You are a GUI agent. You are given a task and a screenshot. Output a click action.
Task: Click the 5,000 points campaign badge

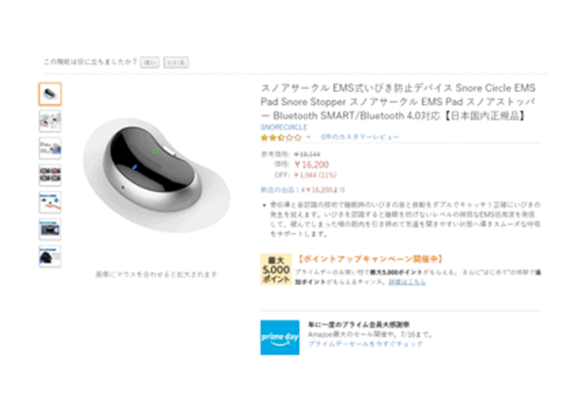tap(276, 269)
